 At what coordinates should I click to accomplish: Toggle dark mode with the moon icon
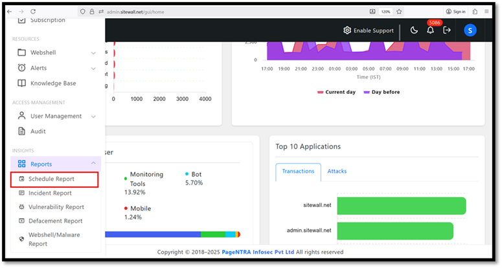pyautogui.click(x=414, y=30)
